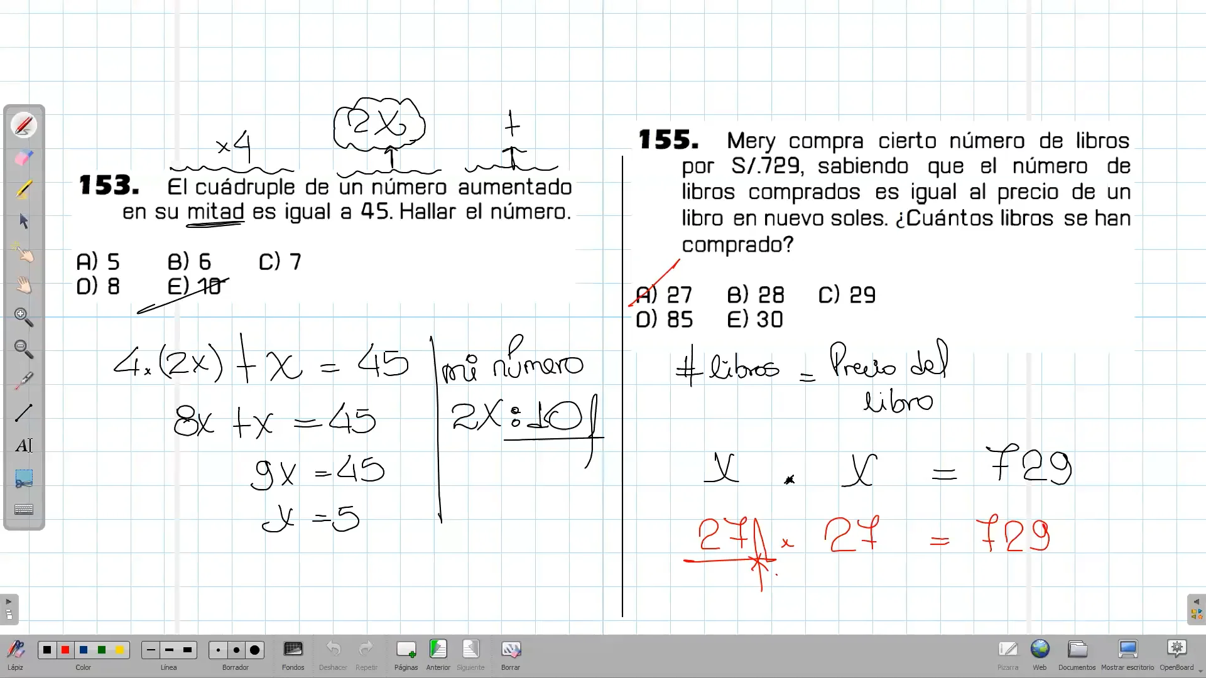1206x678 pixels.
Task: Click answer option A) 5
Action: coord(98,262)
